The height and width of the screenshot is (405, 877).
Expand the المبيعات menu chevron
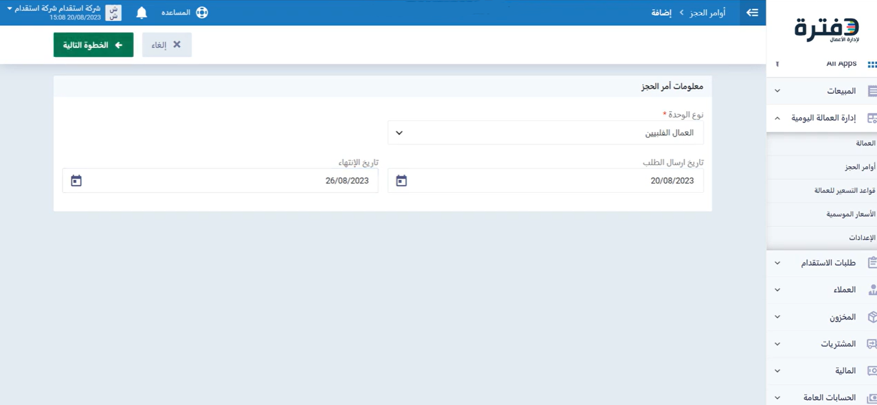coord(777,91)
